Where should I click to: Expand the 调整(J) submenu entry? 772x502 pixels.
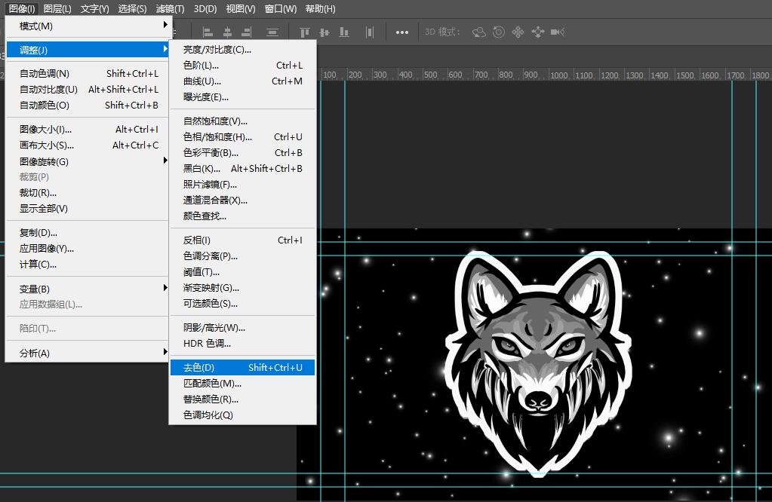click(87, 50)
